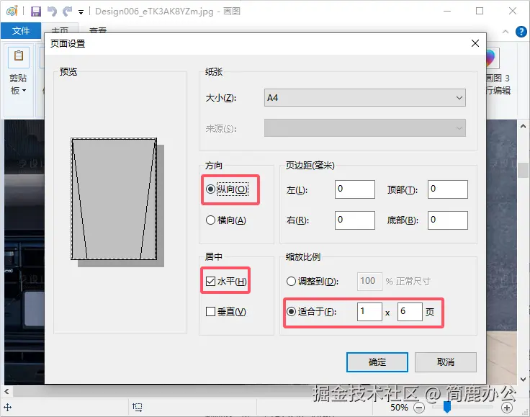Close the 页面设置 dialog
The height and width of the screenshot is (417, 530).
[x=475, y=43]
